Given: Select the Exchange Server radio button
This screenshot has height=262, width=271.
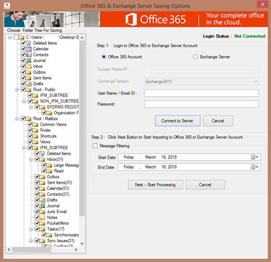Looking at the screenshot, I should 196,56.
